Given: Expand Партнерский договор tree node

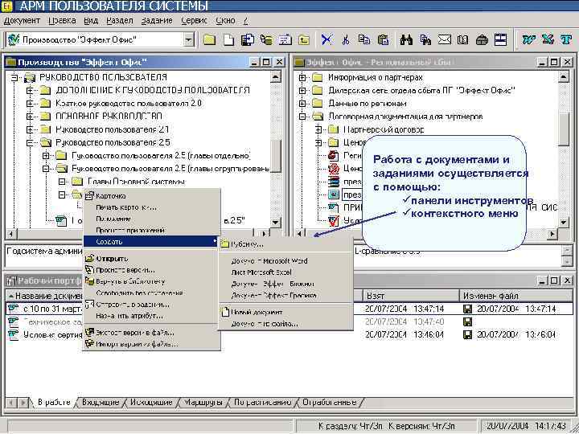Looking at the screenshot, I should [318, 129].
